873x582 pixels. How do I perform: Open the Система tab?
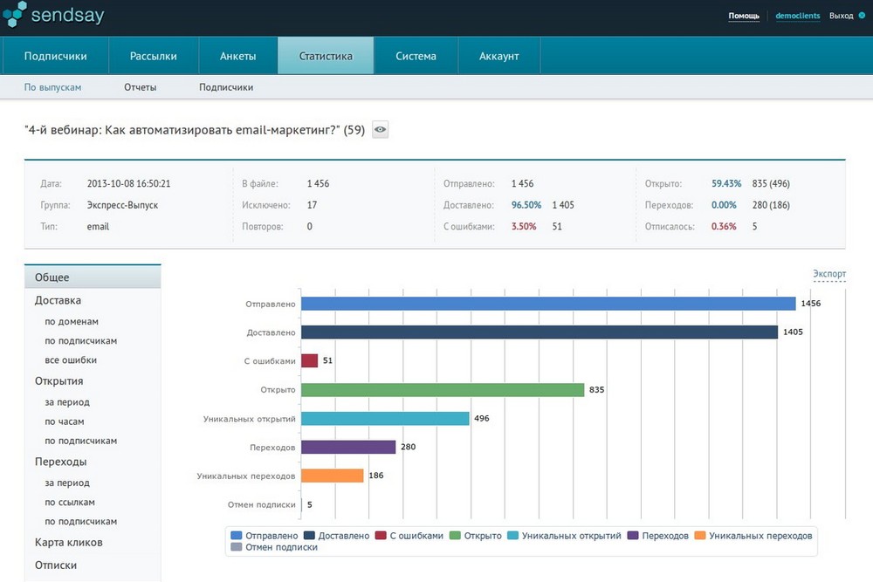(416, 56)
